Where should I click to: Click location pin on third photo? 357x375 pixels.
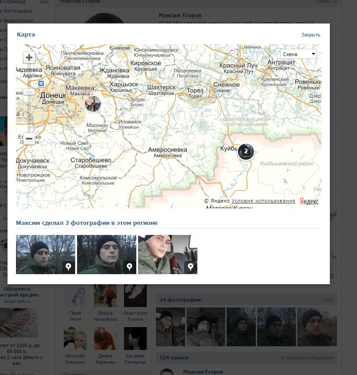pyautogui.click(x=191, y=267)
